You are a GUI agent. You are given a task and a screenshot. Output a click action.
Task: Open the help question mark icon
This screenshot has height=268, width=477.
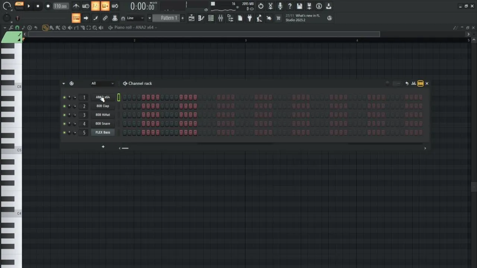tap(290, 6)
